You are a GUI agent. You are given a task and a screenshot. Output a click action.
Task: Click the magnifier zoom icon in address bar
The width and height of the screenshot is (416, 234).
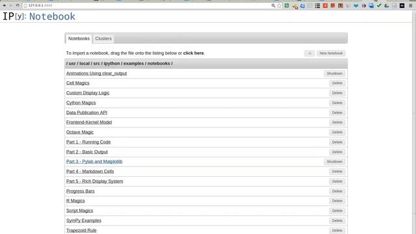coord(273,5)
